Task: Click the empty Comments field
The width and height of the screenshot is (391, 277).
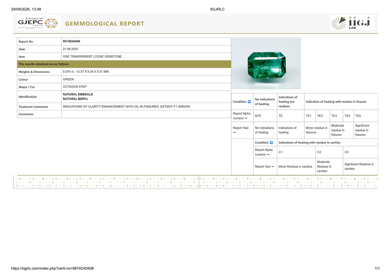Action: (x=146, y=114)
